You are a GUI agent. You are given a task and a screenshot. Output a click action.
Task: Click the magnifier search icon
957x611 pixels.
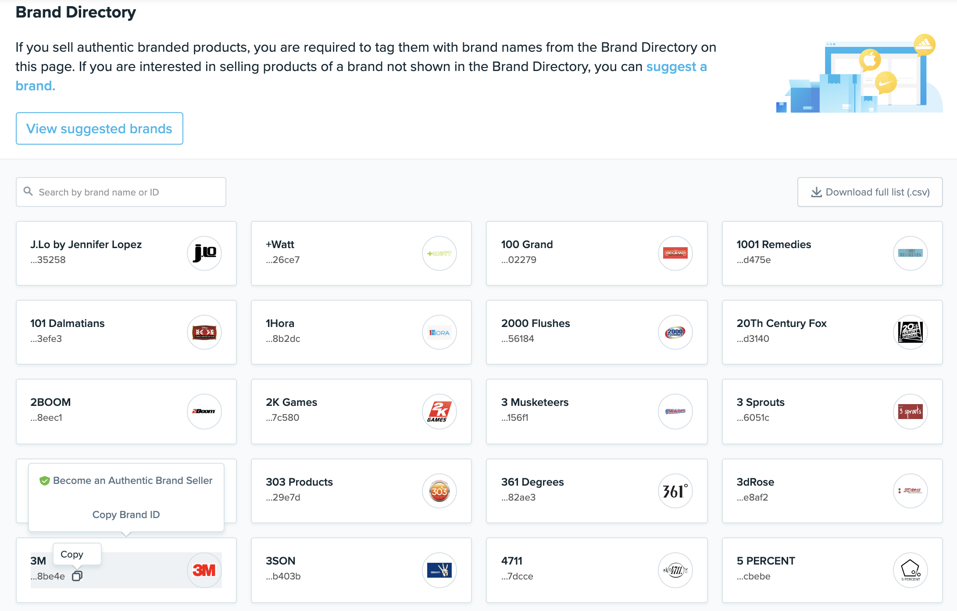click(28, 192)
